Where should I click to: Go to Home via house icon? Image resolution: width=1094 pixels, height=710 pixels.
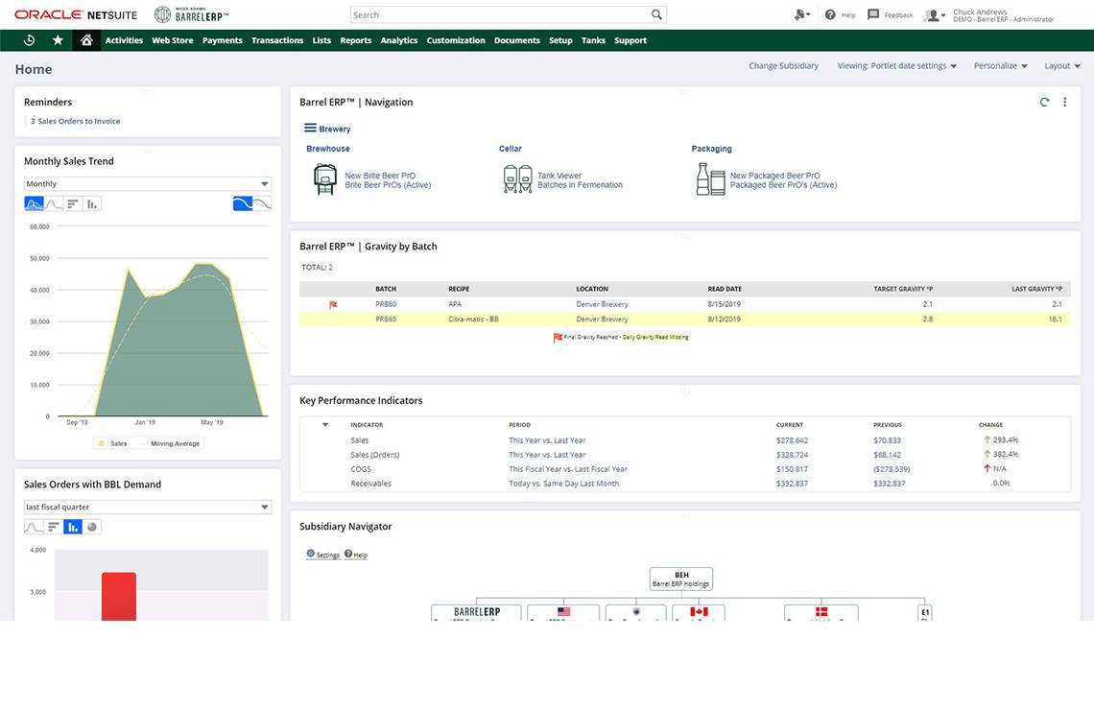tap(86, 40)
